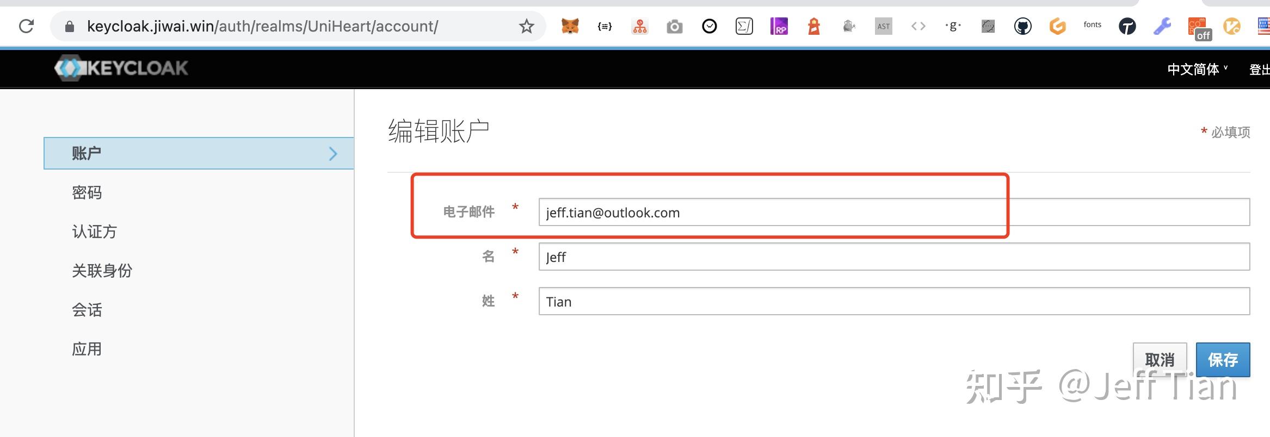1270x437 pixels.
Task: Bookmark this page using the star icon
Action: pos(526,26)
